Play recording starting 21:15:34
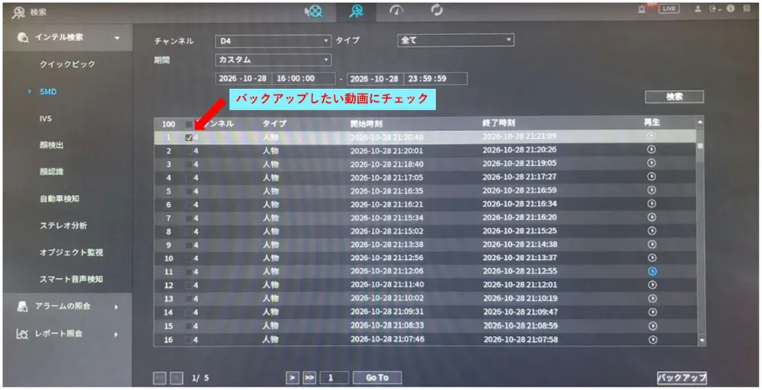This screenshot has height=390, width=762. 652,218
